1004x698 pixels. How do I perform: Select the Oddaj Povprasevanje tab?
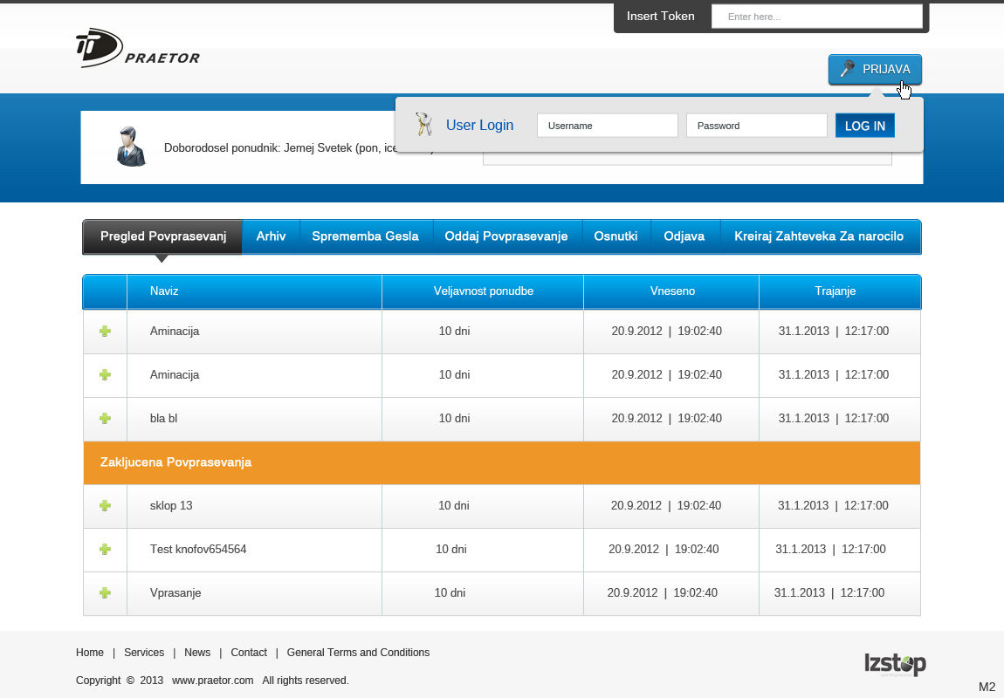click(x=506, y=236)
